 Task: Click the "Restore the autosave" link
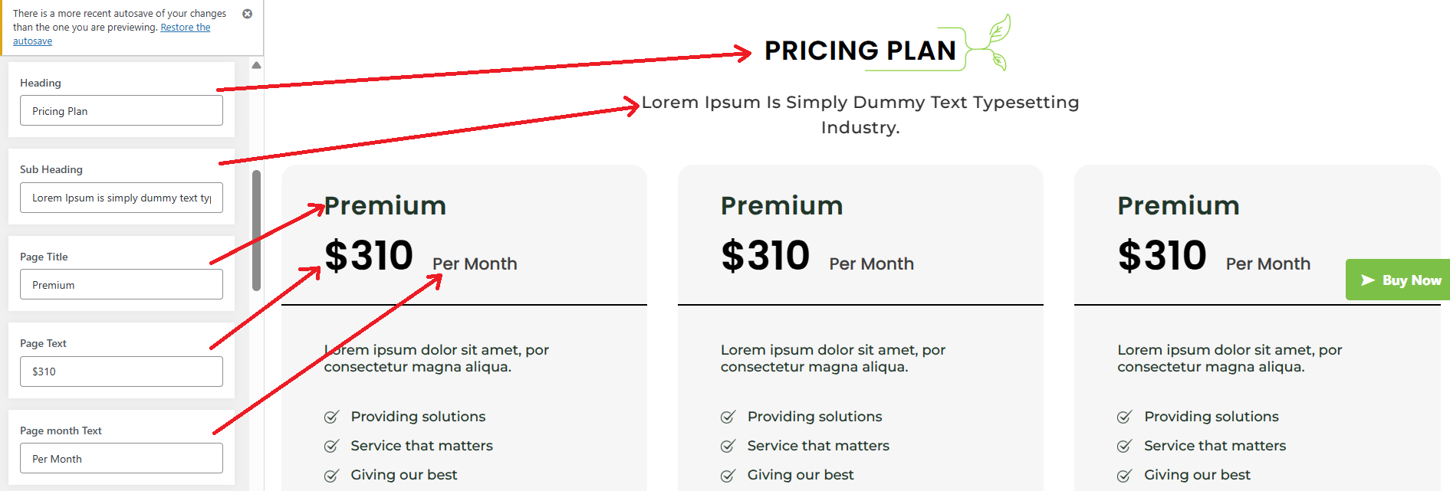(x=185, y=28)
